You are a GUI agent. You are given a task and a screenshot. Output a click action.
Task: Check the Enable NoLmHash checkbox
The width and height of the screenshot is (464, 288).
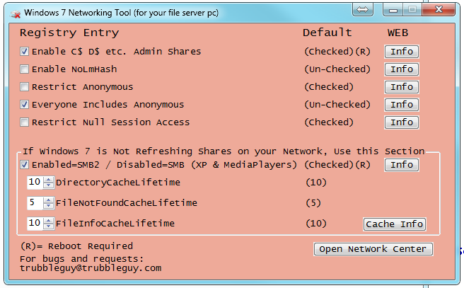(24, 69)
